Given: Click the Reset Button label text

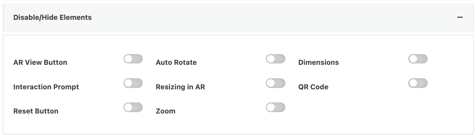Looking at the screenshot, I should [36, 111].
